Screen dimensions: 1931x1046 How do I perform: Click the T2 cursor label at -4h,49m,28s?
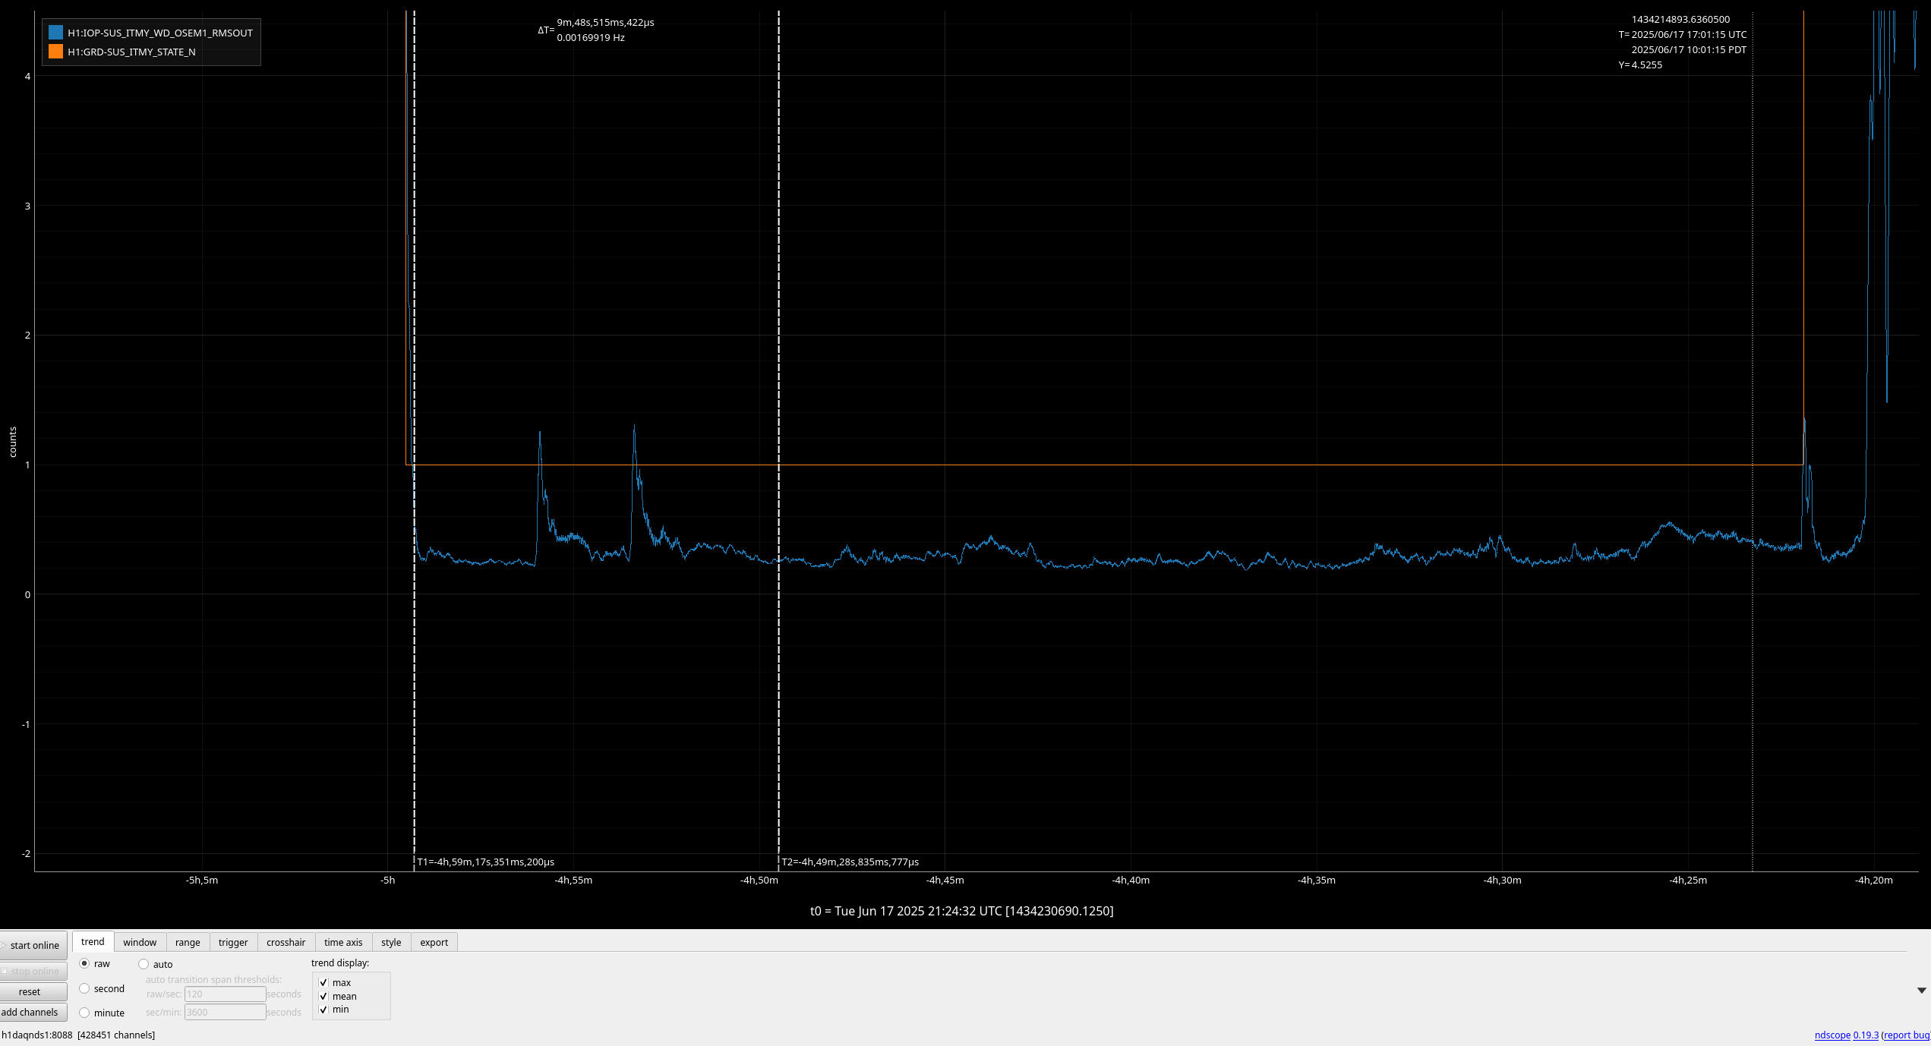pyautogui.click(x=850, y=862)
